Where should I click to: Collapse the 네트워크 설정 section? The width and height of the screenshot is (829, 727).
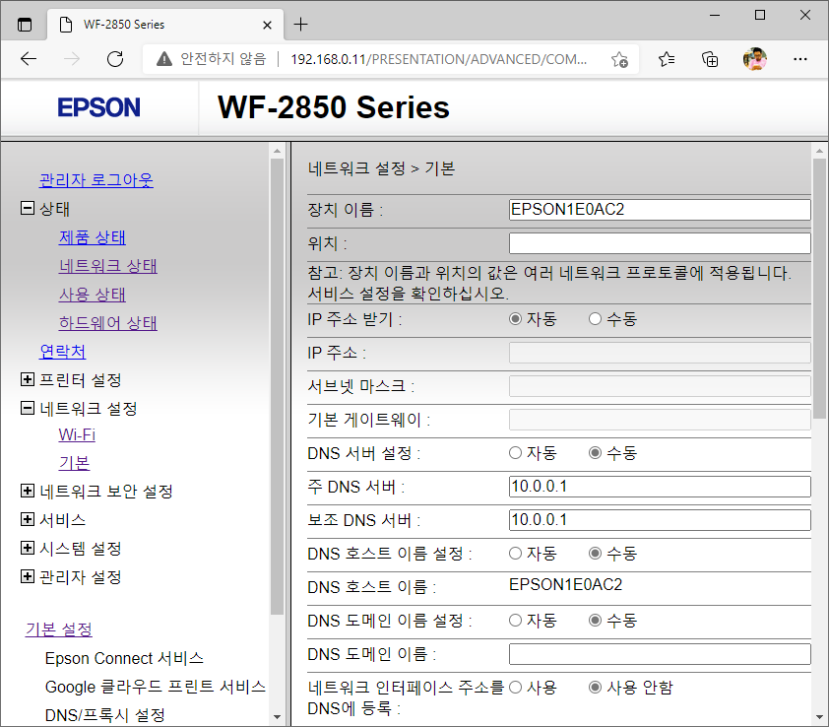pyautogui.click(x=28, y=408)
